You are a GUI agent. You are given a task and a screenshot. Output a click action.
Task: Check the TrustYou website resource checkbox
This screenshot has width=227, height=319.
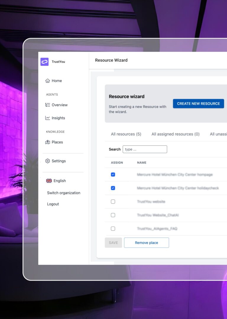click(x=113, y=202)
